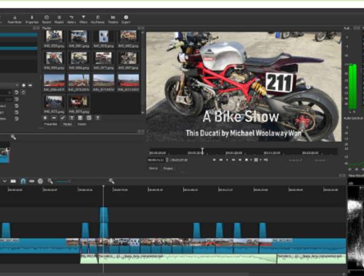Update playlist item using checkmark icon
This screenshot has height=276, width=364.
[63, 118]
